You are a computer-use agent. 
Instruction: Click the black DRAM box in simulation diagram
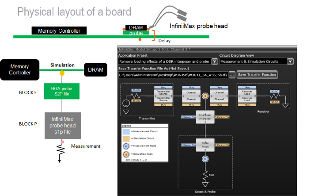(x=96, y=70)
